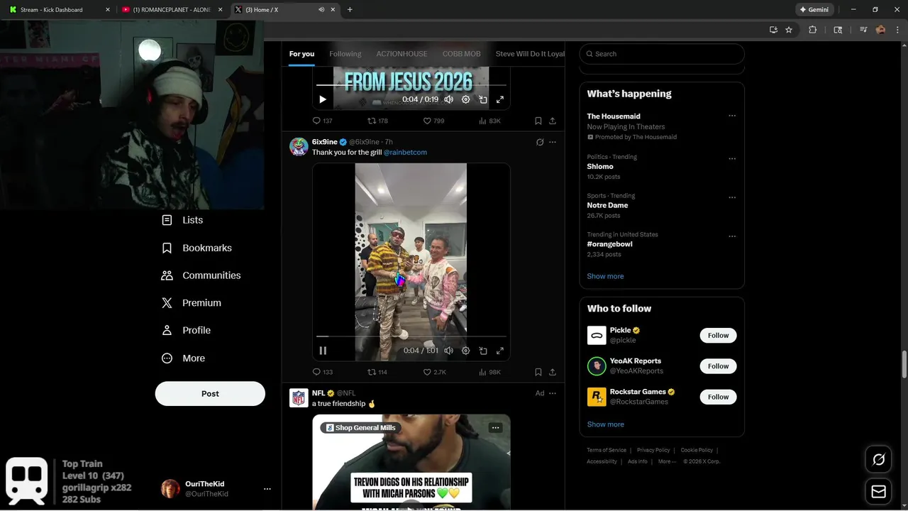The width and height of the screenshot is (908, 511).
Task: Repost the post with 178 reposts
Action: [x=377, y=121]
